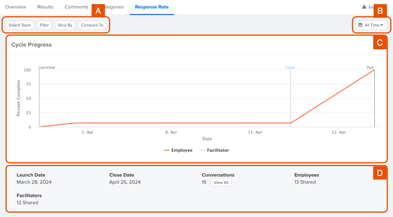Switch to the Overview tab

tap(15, 7)
